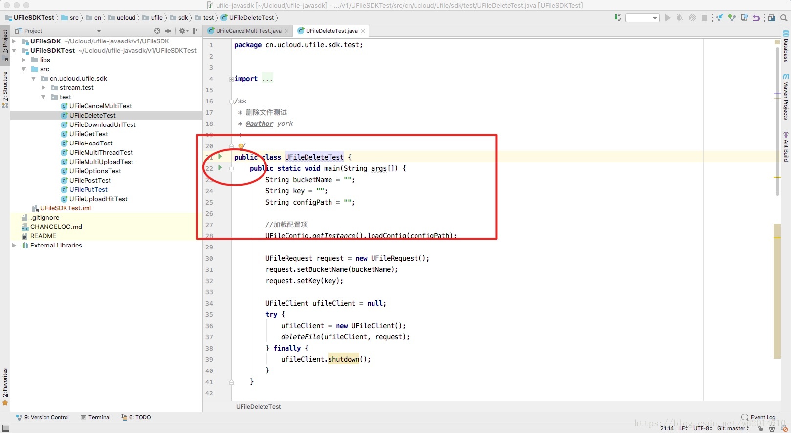Open Show History clock icon
791x433 pixels.
click(x=744, y=18)
